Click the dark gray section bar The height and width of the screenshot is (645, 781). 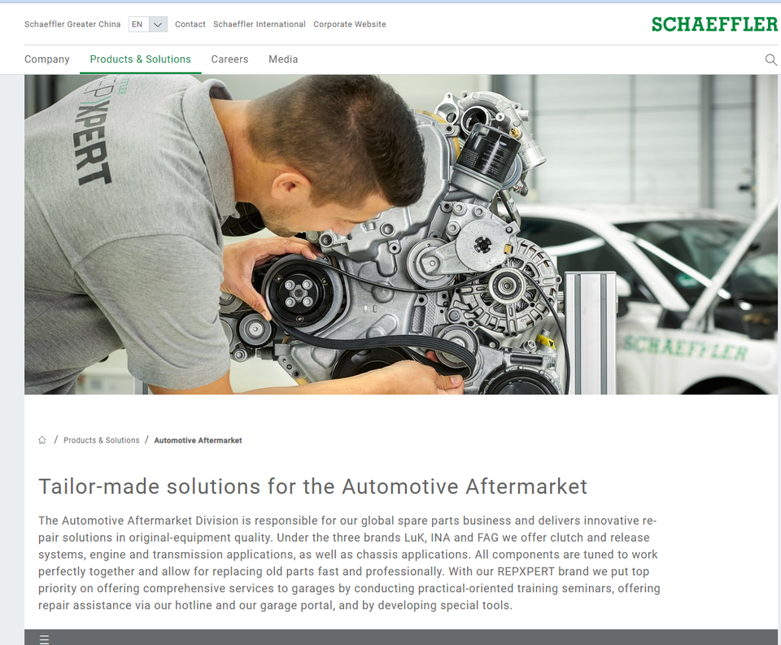coord(401,638)
